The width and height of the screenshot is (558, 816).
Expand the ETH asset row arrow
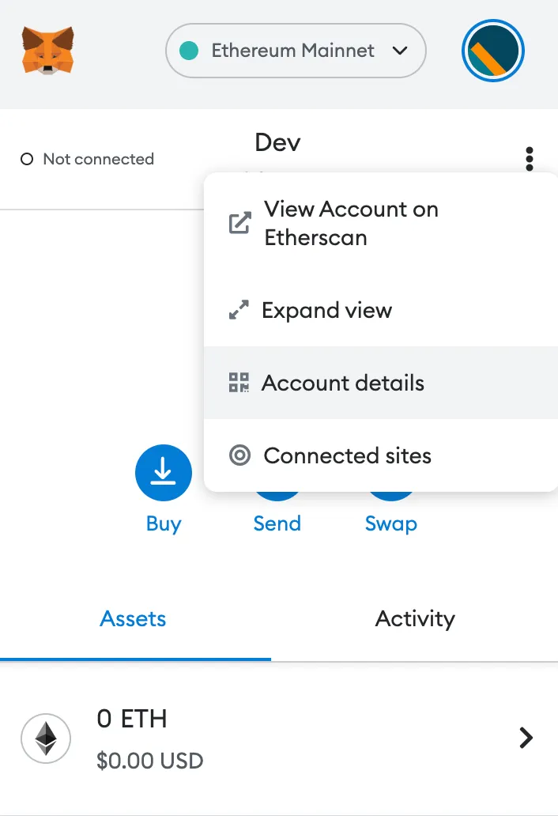point(526,738)
